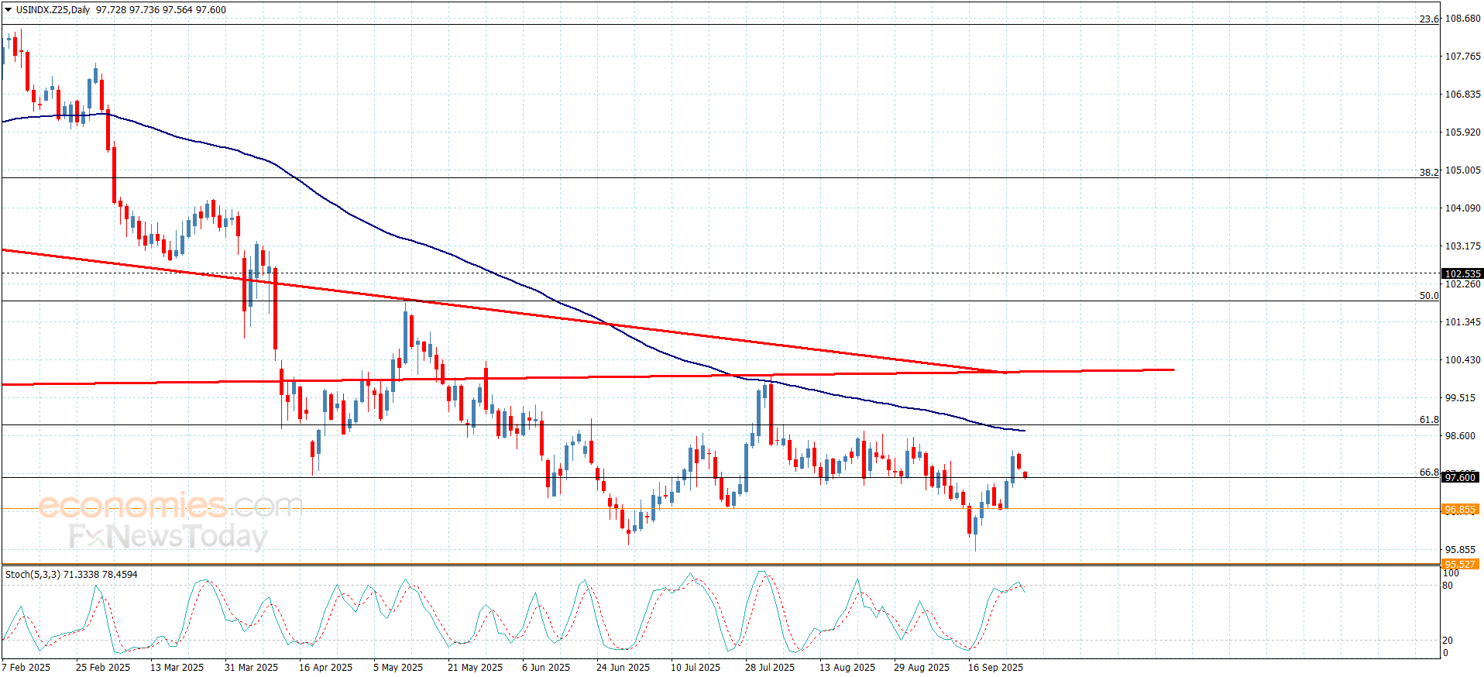Viewport: 1484px width, 677px height.
Task: Click the 7 Feb 2025 date label
Action: click(26, 668)
